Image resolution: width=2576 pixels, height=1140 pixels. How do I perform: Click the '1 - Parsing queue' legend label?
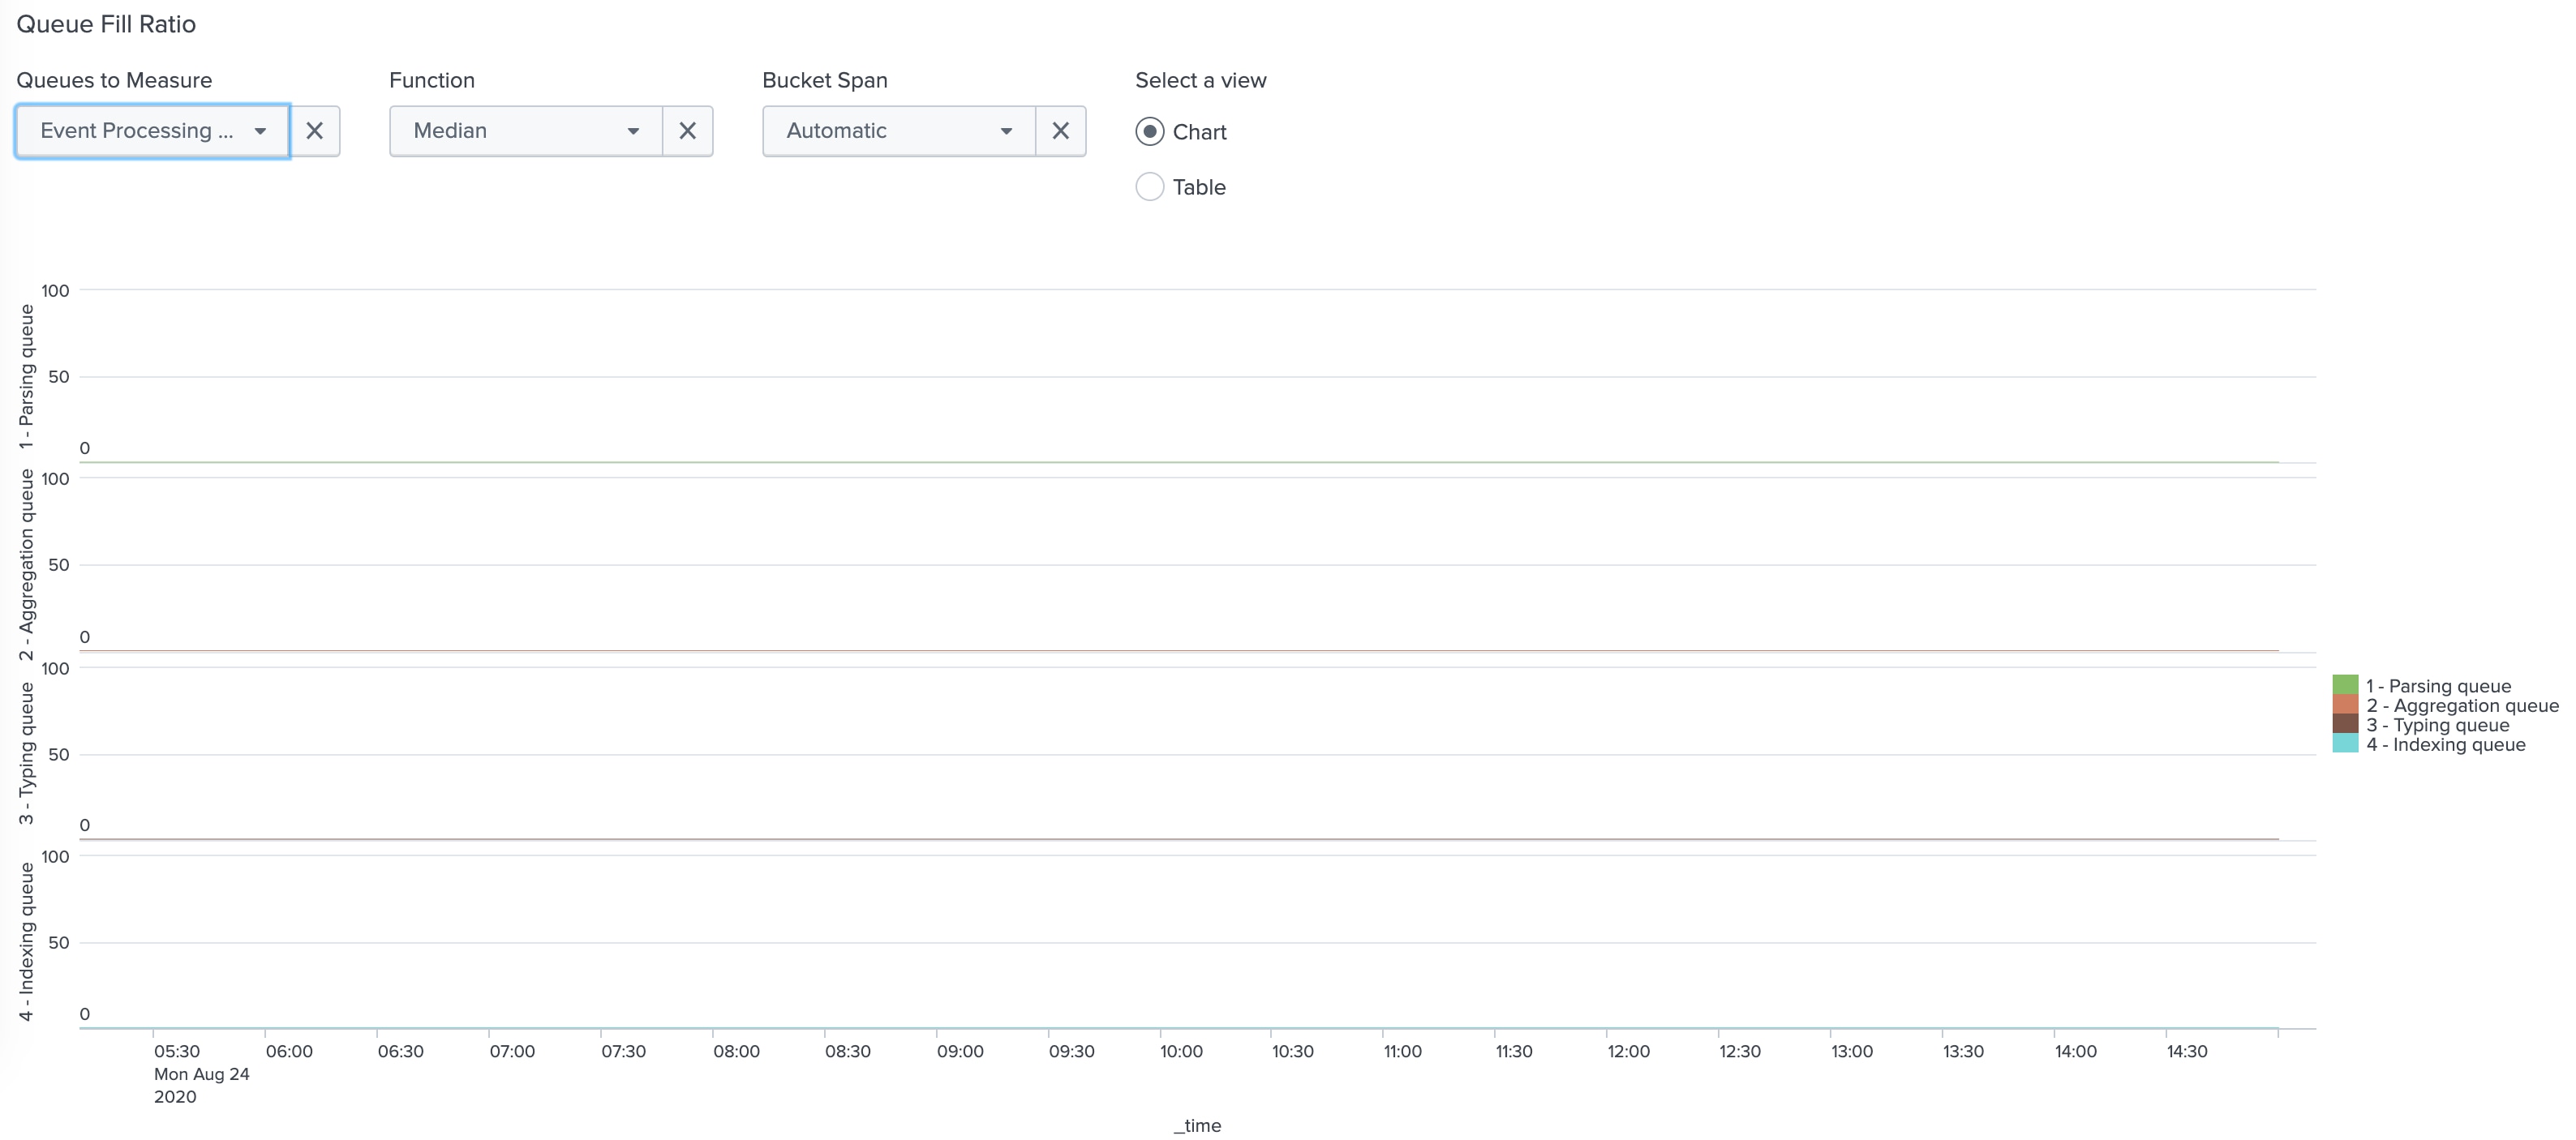[2438, 686]
